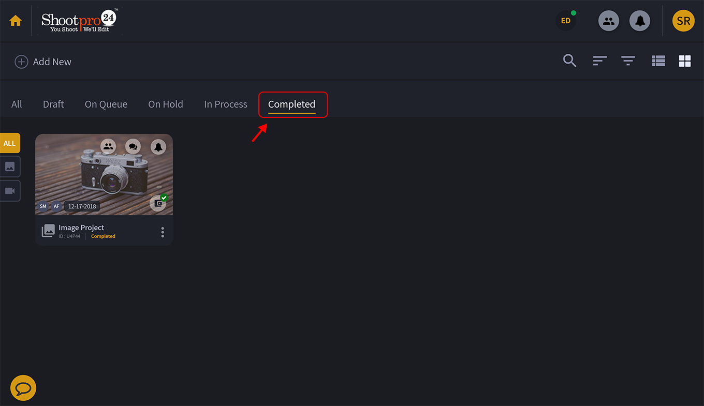The width and height of the screenshot is (704, 406).
Task: Click the contacts icon in the top bar
Action: [609, 21]
